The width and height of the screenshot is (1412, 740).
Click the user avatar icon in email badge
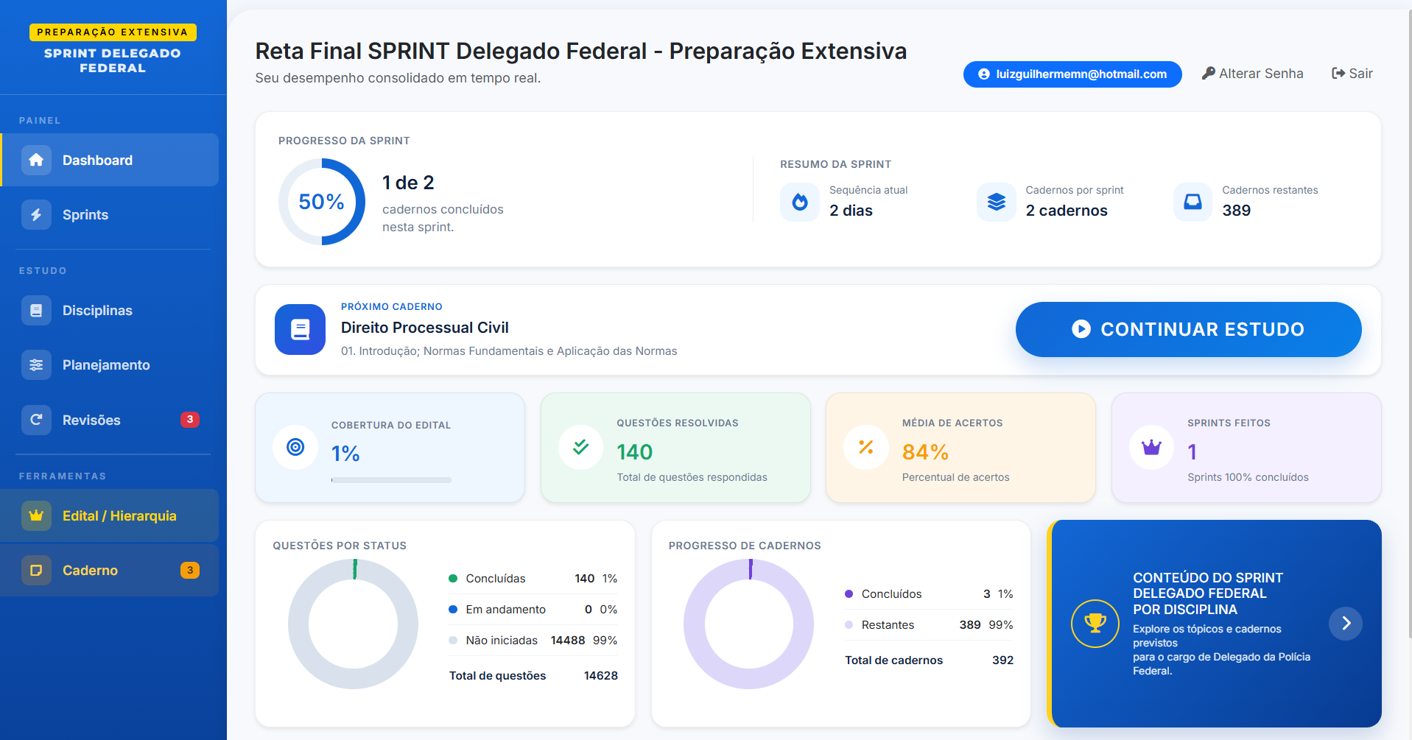click(984, 74)
